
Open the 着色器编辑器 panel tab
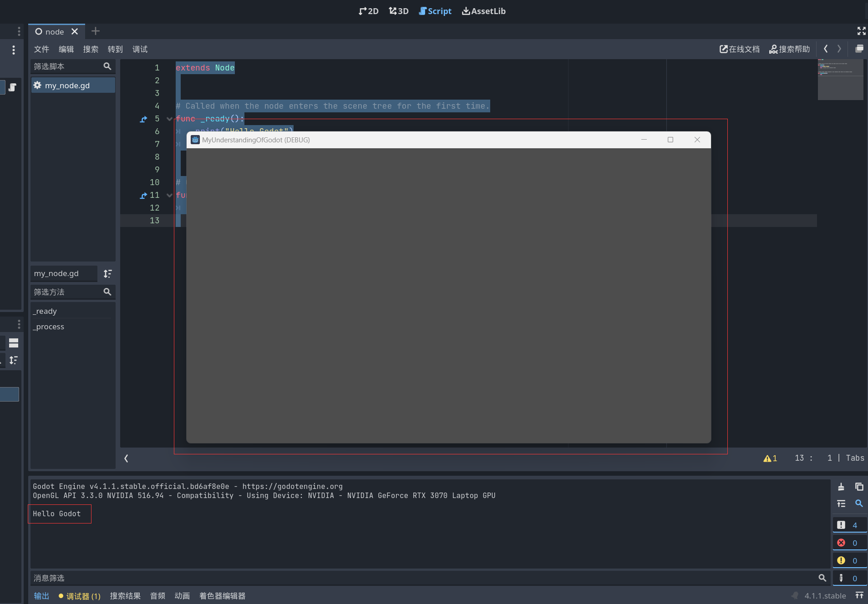pyautogui.click(x=222, y=596)
